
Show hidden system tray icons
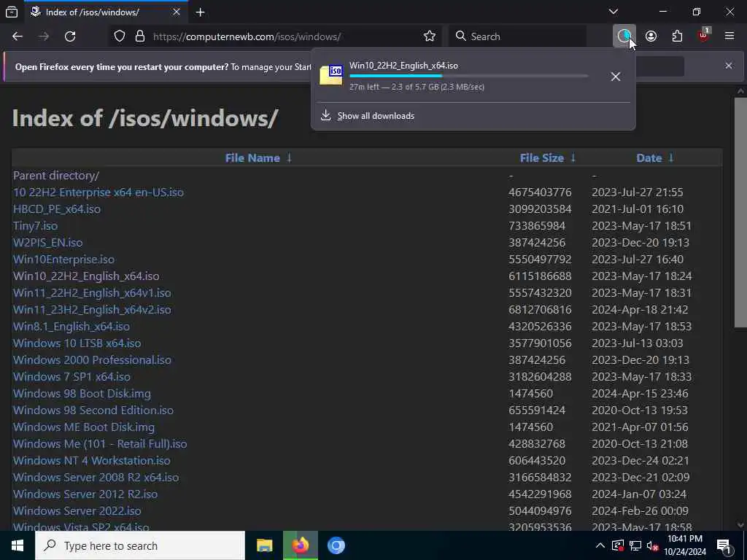click(600, 545)
